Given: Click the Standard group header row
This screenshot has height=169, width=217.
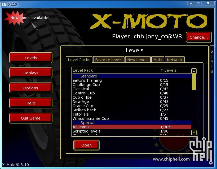Looking at the screenshot, I should [132, 76].
